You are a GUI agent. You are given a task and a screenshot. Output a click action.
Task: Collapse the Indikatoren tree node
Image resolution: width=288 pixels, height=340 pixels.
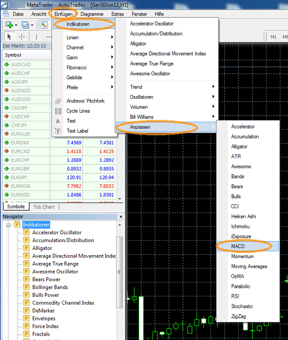click(x=8, y=225)
